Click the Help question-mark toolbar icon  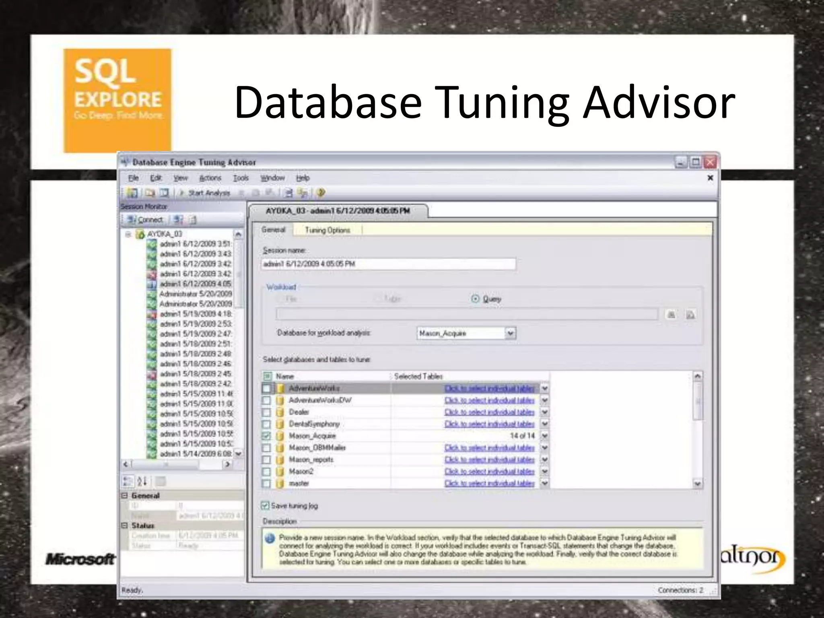tap(321, 193)
